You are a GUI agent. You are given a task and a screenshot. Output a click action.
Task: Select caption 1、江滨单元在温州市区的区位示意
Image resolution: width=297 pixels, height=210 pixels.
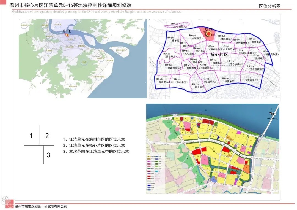94,139
